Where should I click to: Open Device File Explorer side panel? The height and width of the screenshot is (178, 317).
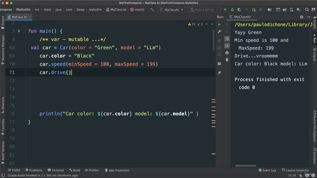click(x=315, y=127)
